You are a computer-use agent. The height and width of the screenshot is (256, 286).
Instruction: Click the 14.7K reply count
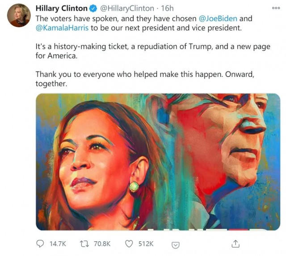(x=58, y=244)
